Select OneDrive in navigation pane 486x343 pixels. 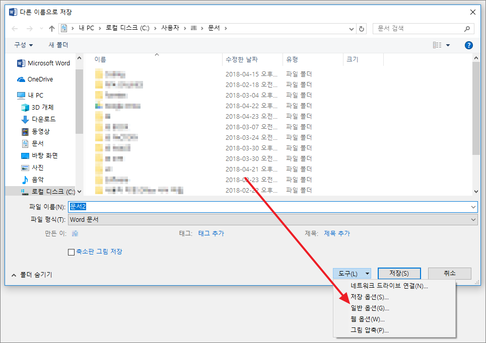35,79
